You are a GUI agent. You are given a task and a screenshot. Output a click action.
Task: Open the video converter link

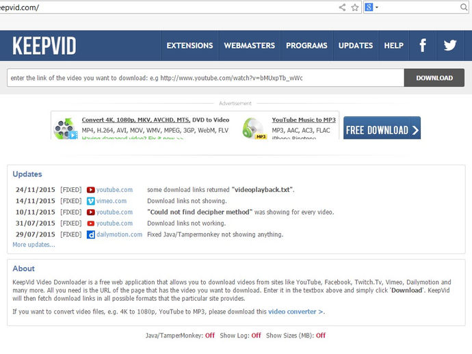click(296, 312)
